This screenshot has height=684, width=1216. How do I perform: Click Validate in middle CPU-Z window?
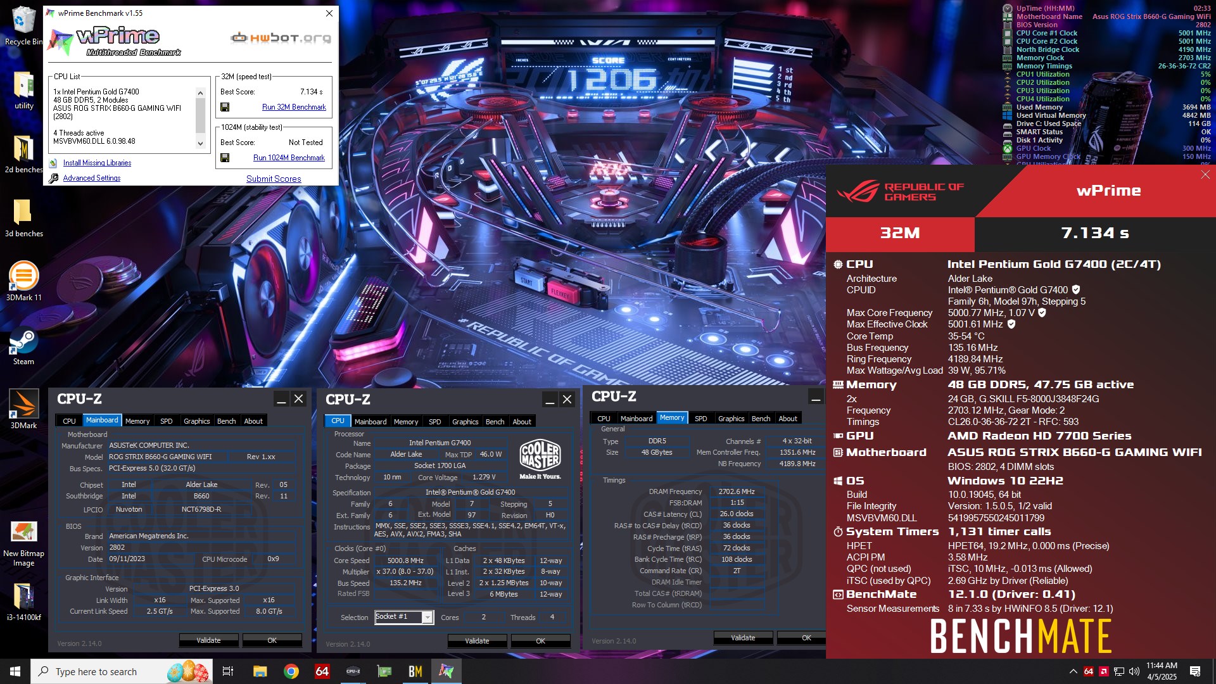click(x=477, y=641)
